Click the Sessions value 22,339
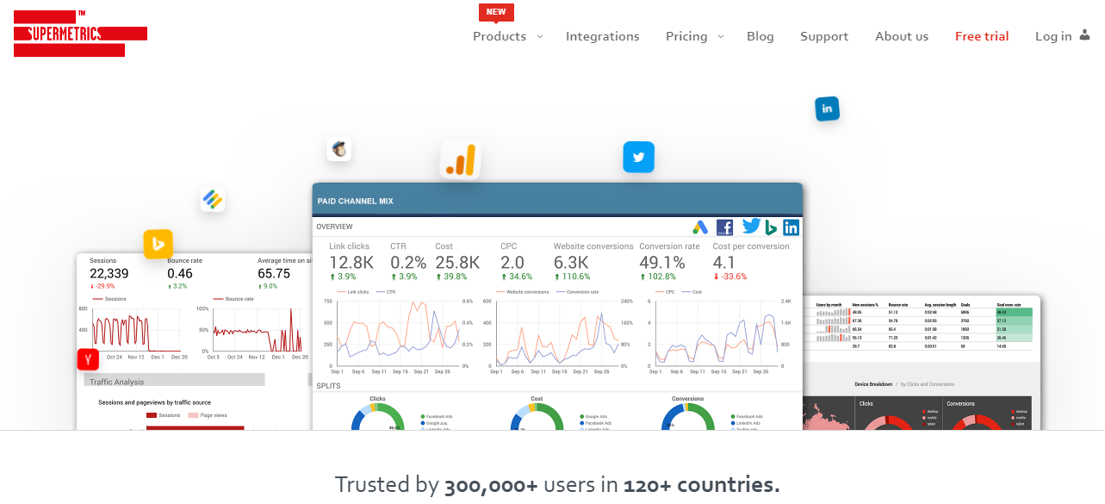This screenshot has height=504, width=1105. 109,274
